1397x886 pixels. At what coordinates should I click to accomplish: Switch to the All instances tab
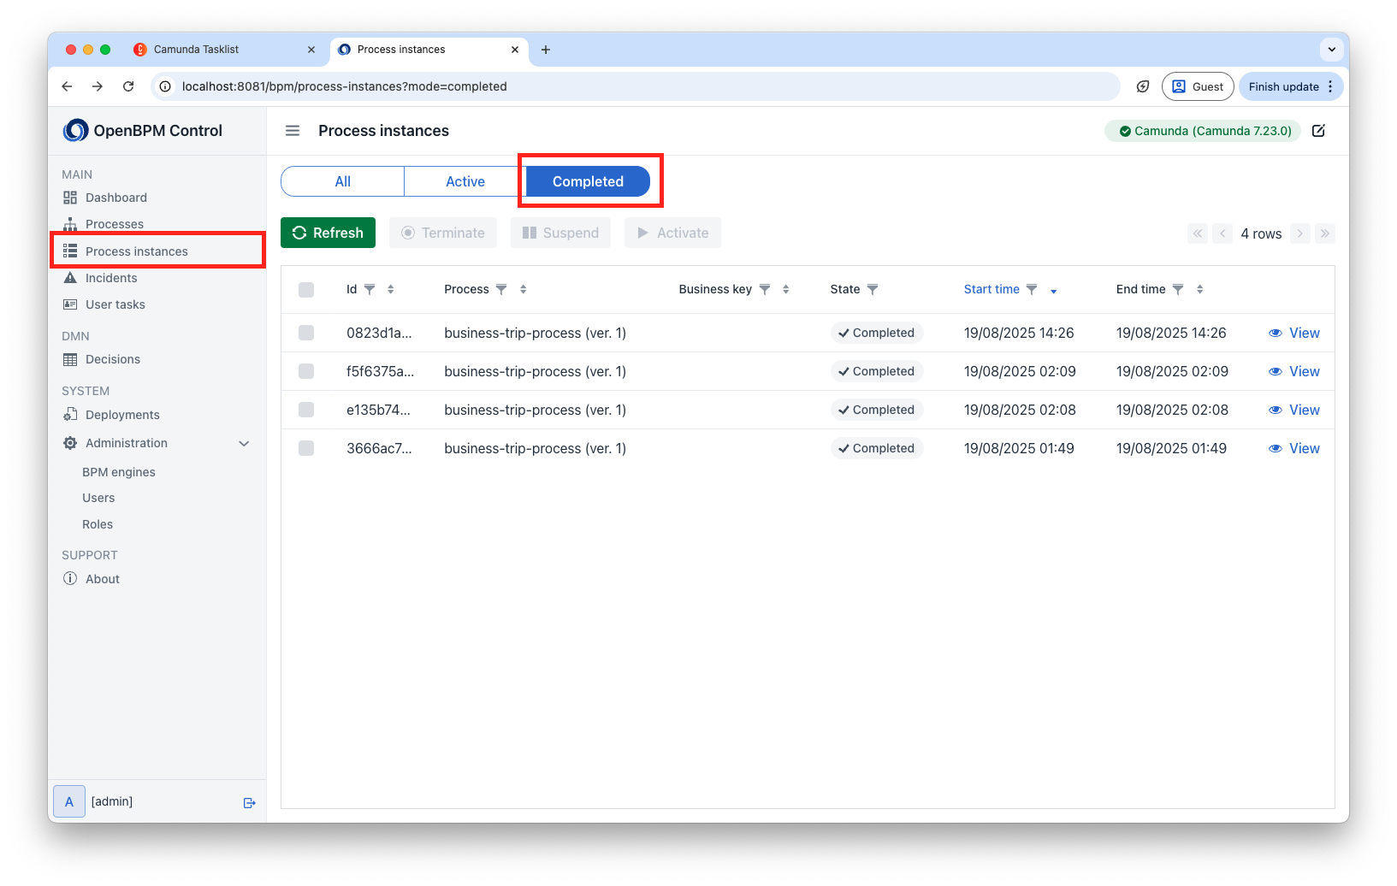coord(343,181)
